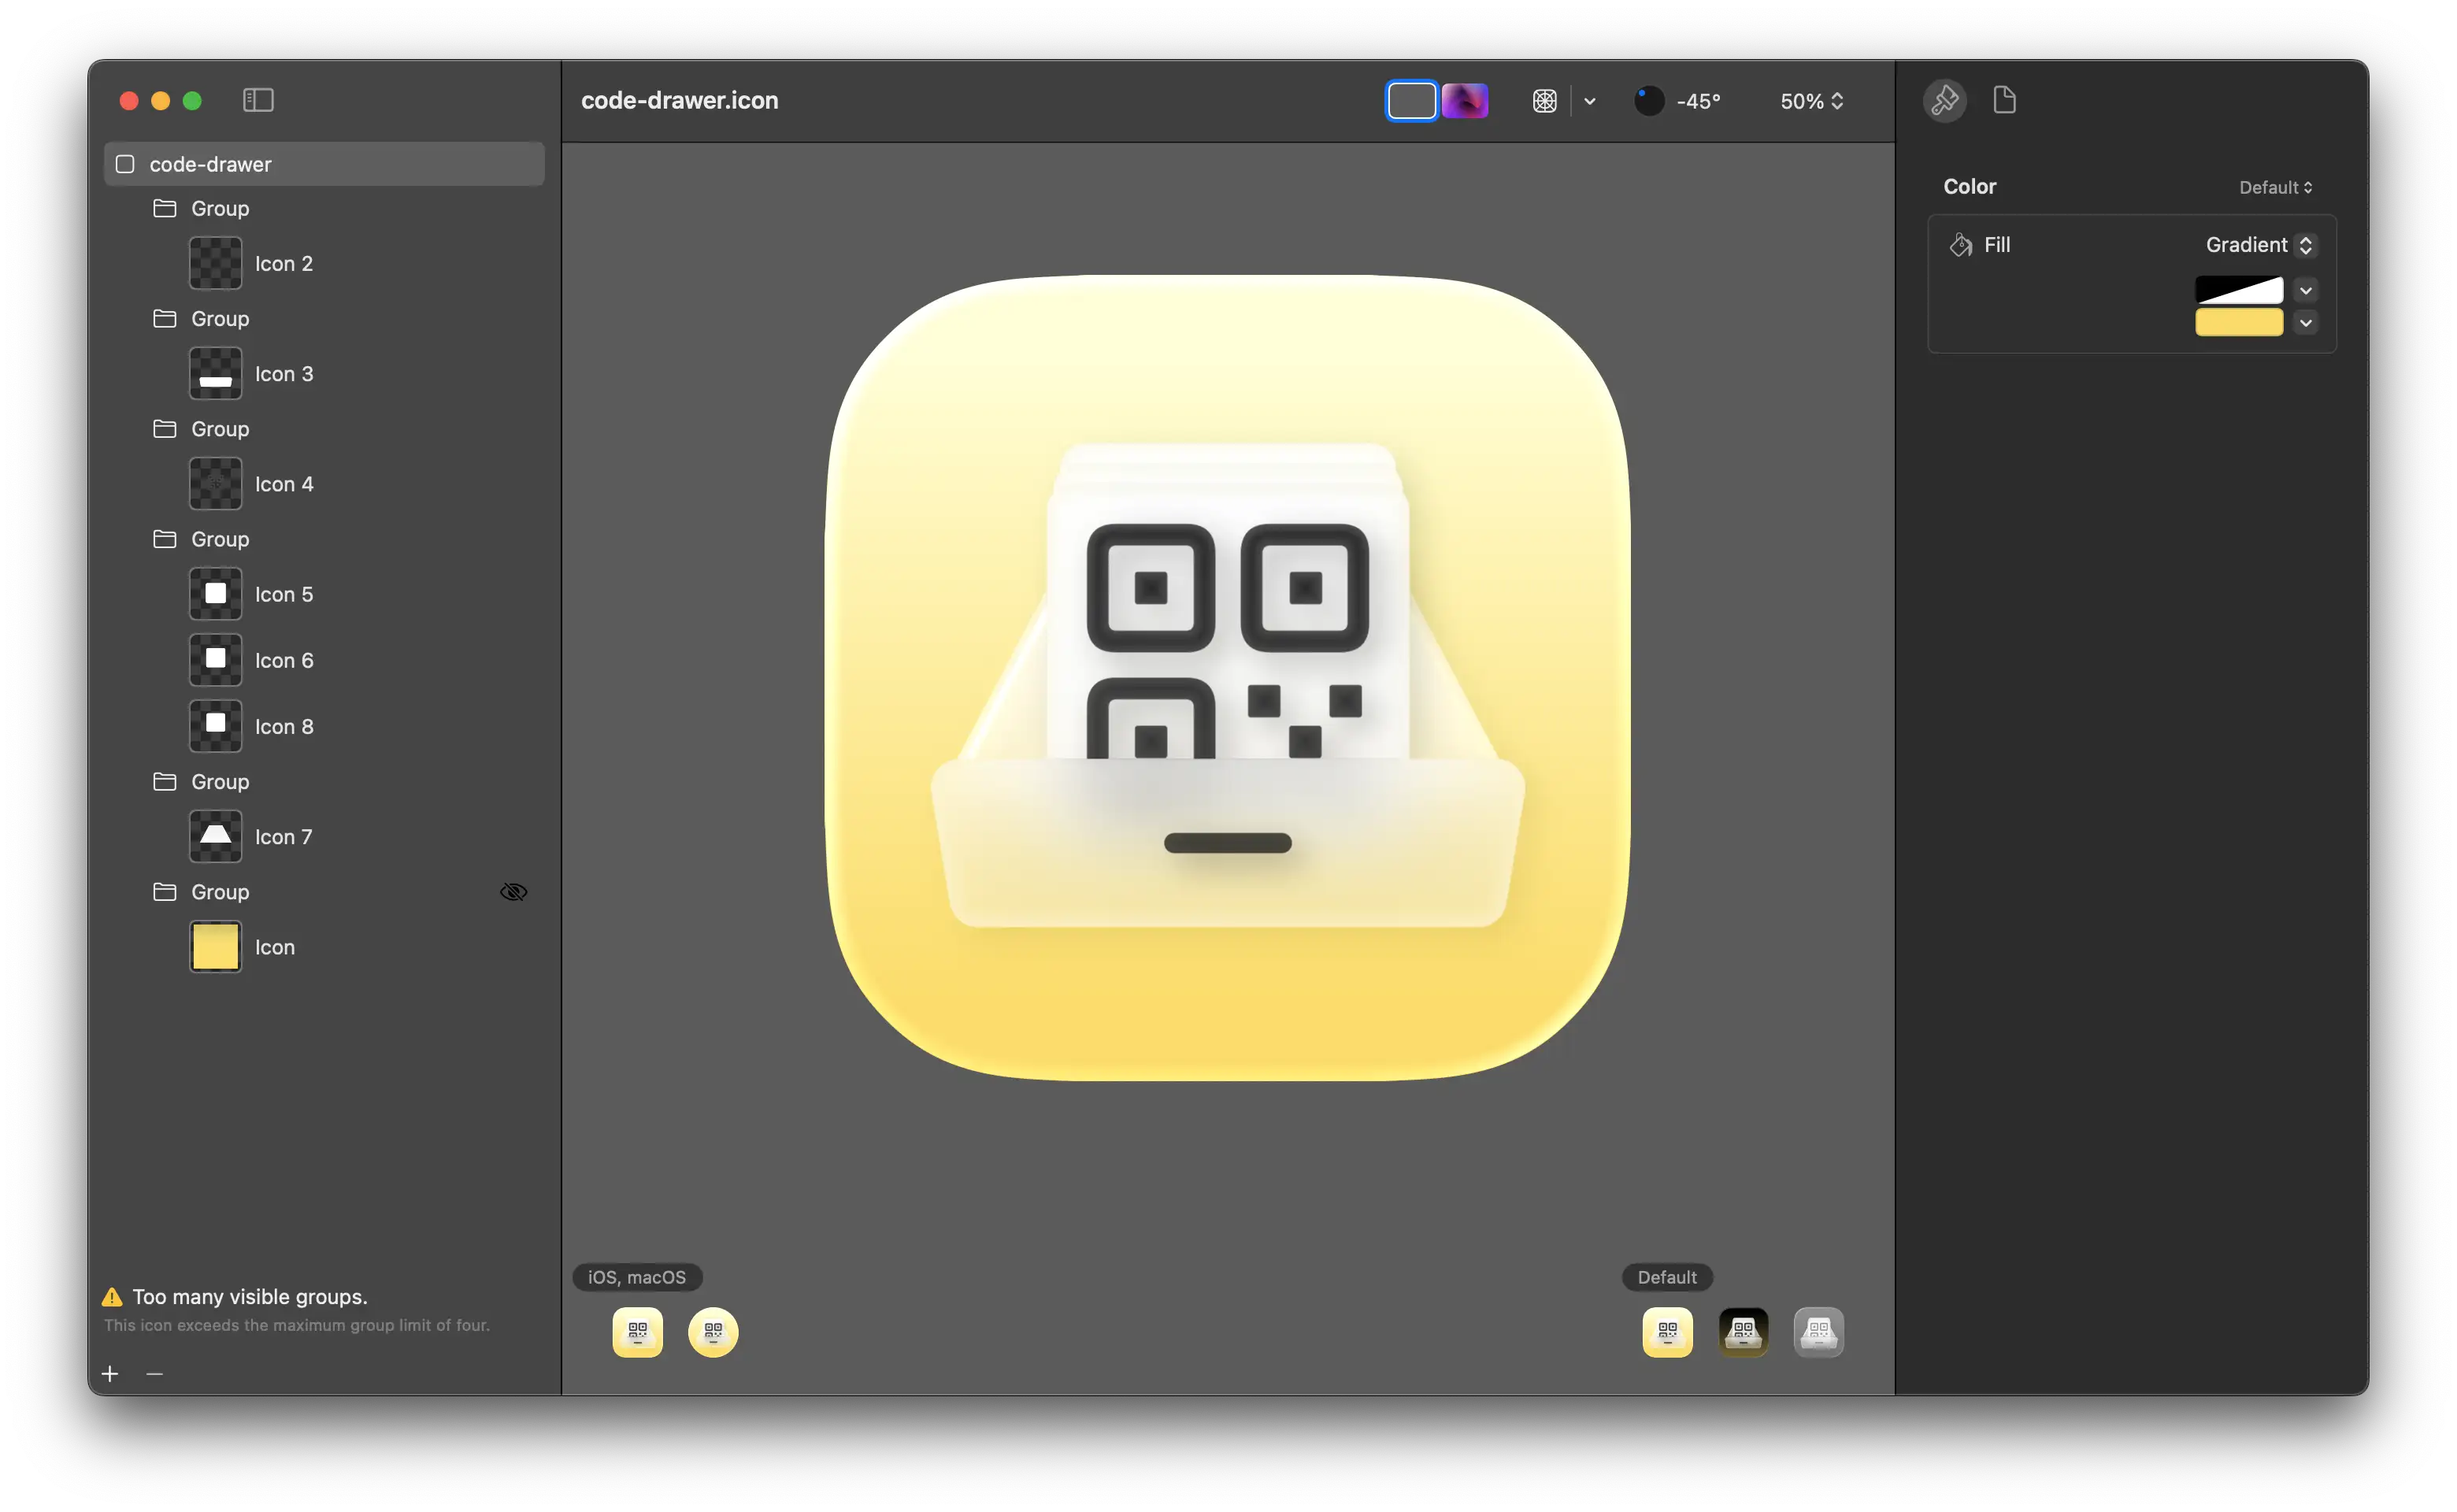Click the Icon 6 layer thumbnail

pos(215,660)
